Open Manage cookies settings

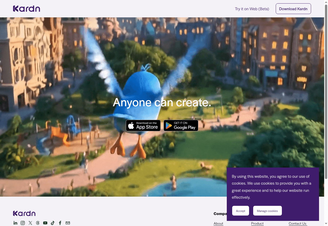[267, 211]
